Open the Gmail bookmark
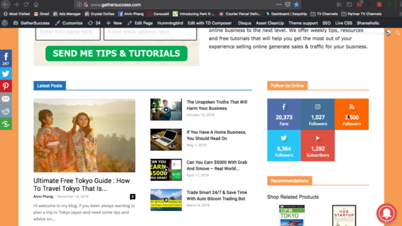 click(x=41, y=14)
